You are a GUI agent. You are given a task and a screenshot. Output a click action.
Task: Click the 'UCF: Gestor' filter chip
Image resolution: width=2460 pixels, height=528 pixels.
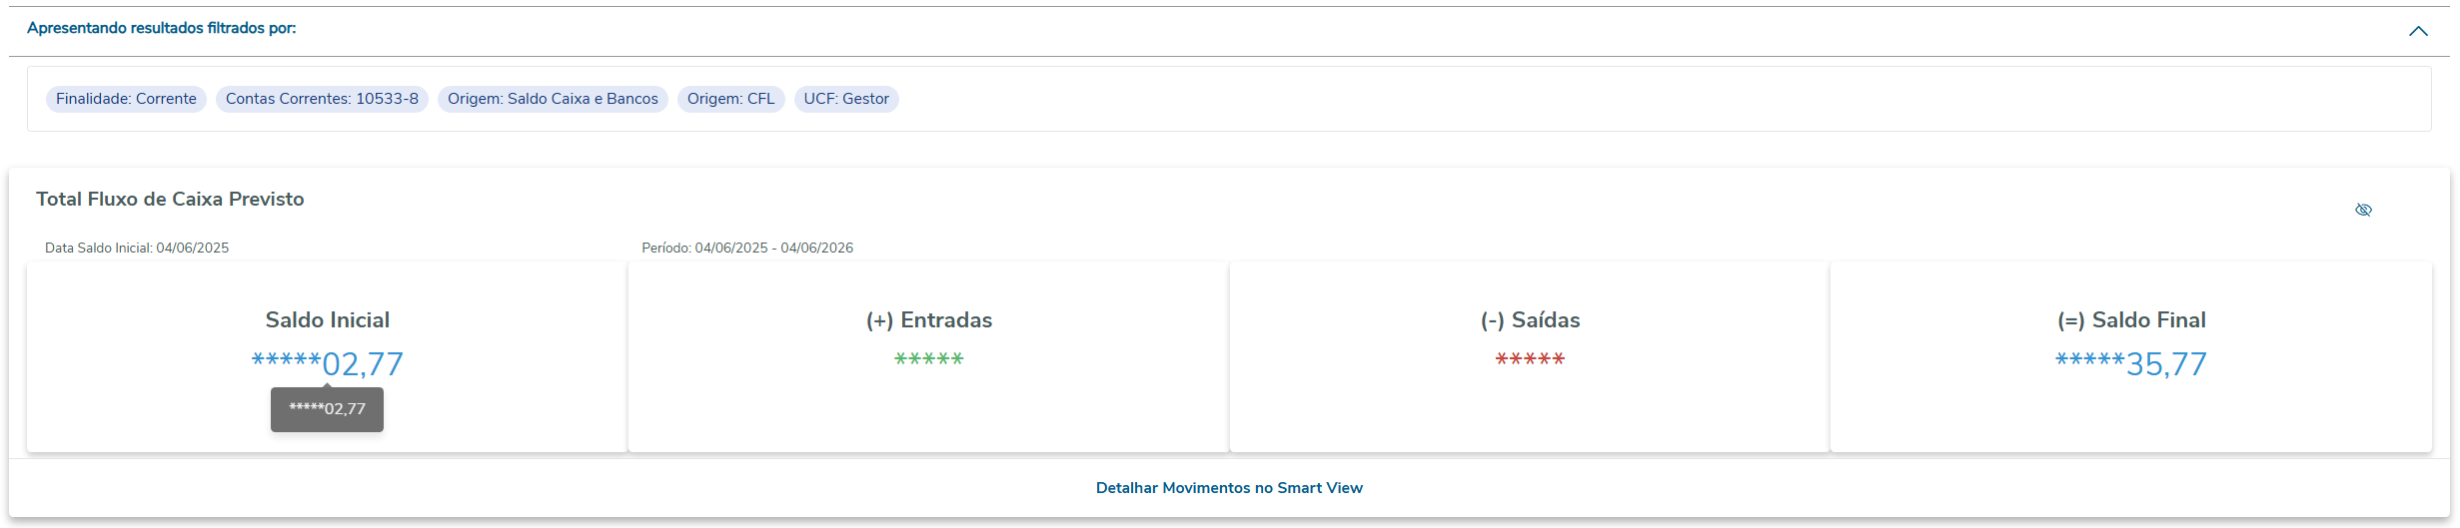pos(846,99)
